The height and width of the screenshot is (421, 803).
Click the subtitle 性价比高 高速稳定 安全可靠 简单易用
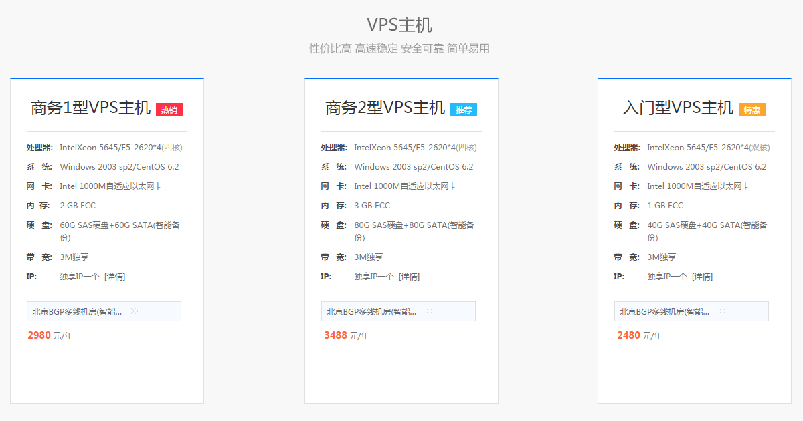399,49
